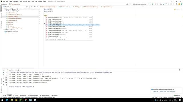Select GetScreenshotGraph in completion list
The image size is (183, 102).
[x=69, y=21]
